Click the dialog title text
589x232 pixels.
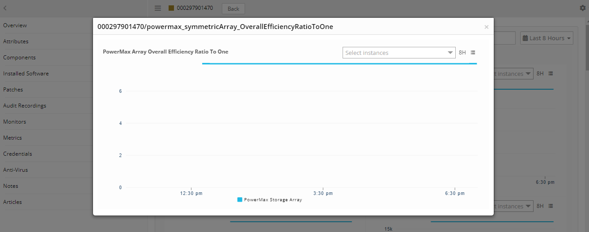pyautogui.click(x=215, y=27)
